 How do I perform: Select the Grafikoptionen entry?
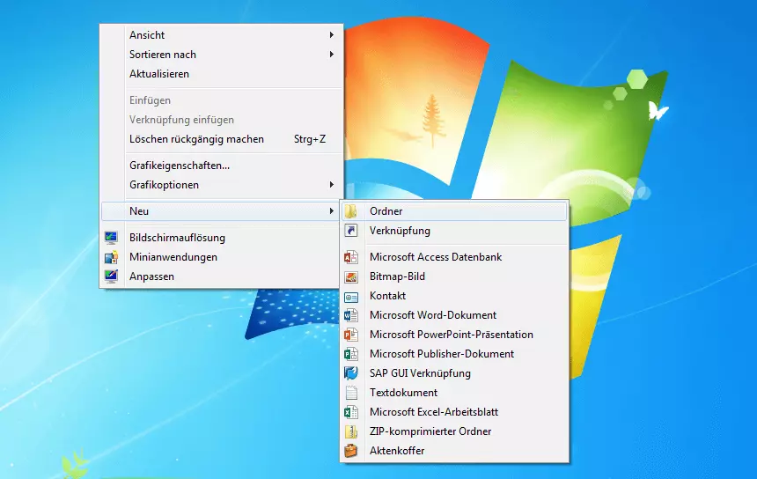pyautogui.click(x=221, y=184)
